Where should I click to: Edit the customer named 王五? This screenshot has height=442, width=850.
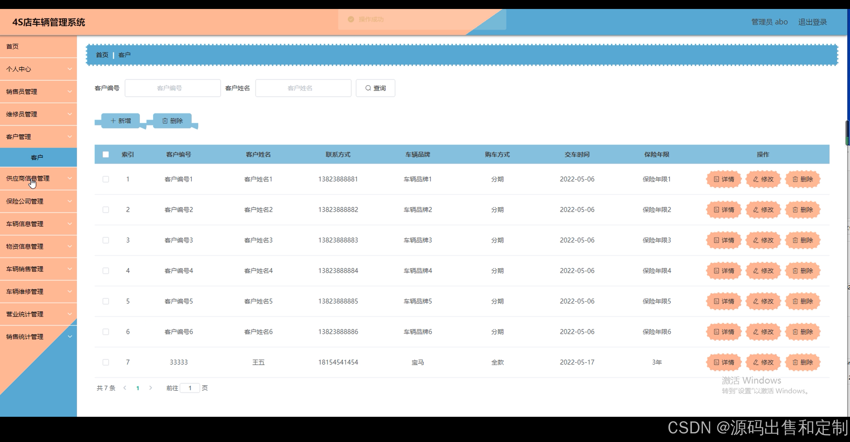[x=763, y=362]
